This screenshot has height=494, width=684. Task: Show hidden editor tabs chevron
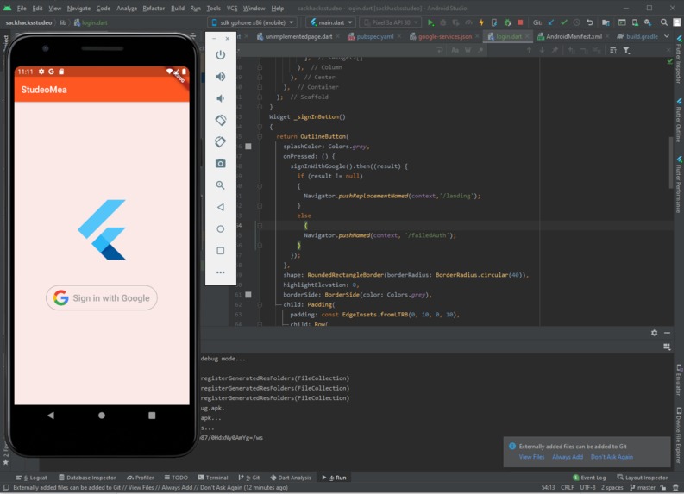(x=667, y=36)
